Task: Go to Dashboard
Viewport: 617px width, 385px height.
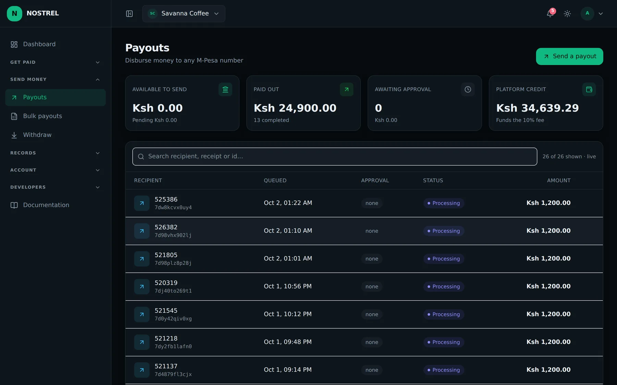Action: [x=56, y=44]
